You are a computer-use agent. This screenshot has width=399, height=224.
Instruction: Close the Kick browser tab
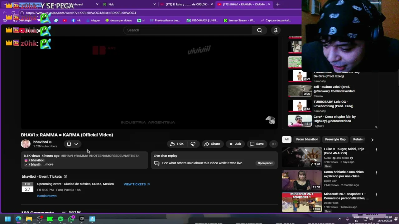point(154,4)
